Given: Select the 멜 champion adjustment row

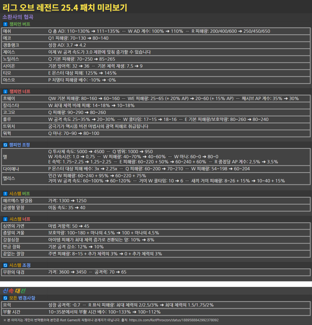Looking at the screenshot, I should [x=156, y=157].
